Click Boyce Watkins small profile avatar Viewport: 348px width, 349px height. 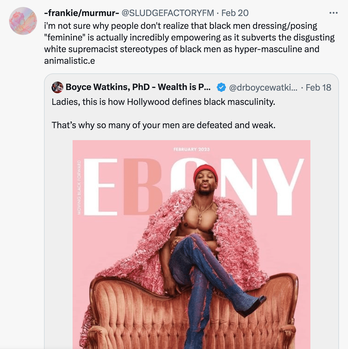(x=57, y=87)
